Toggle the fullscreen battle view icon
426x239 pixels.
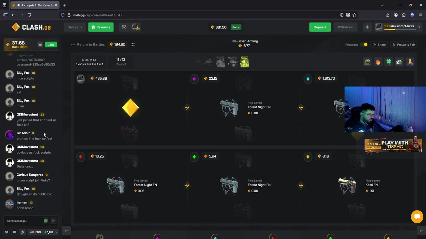(133, 44)
